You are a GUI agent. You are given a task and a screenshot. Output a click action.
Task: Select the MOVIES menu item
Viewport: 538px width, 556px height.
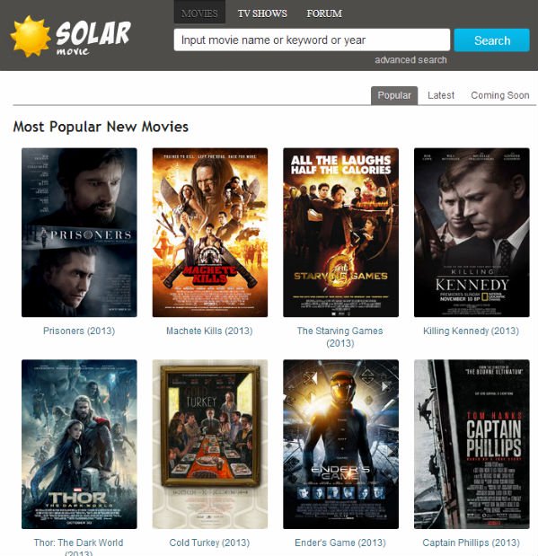pos(199,13)
